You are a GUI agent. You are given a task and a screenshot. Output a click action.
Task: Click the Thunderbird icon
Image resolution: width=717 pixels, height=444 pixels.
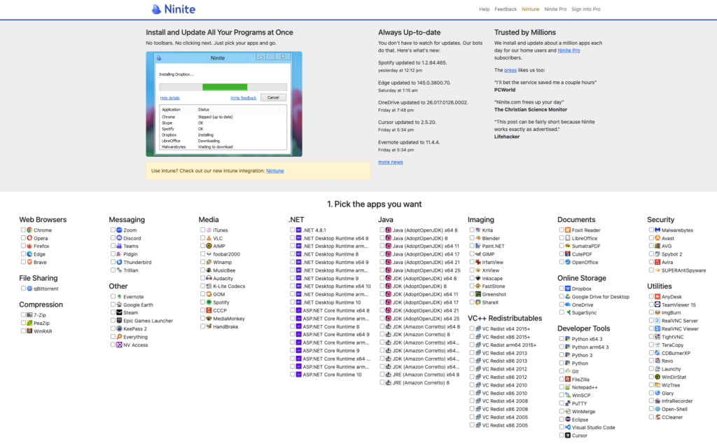click(x=119, y=262)
